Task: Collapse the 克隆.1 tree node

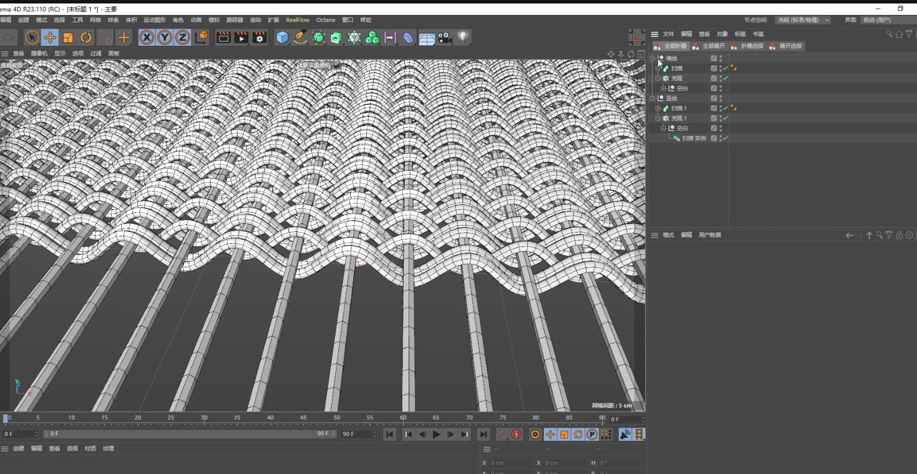Action: [658, 118]
